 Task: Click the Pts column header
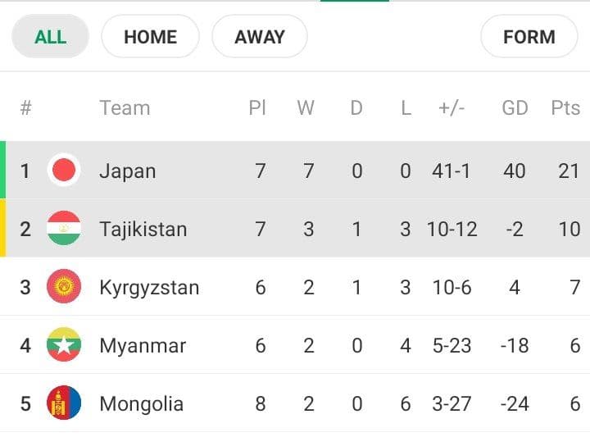pos(565,108)
